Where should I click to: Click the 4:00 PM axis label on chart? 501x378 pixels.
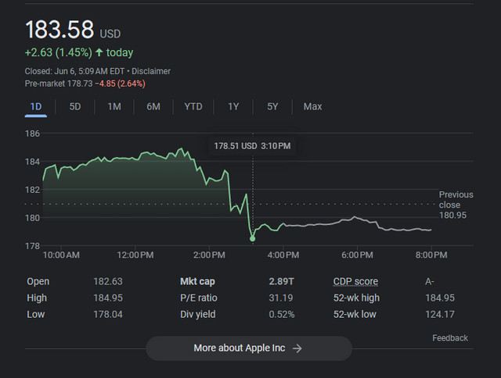tap(283, 255)
